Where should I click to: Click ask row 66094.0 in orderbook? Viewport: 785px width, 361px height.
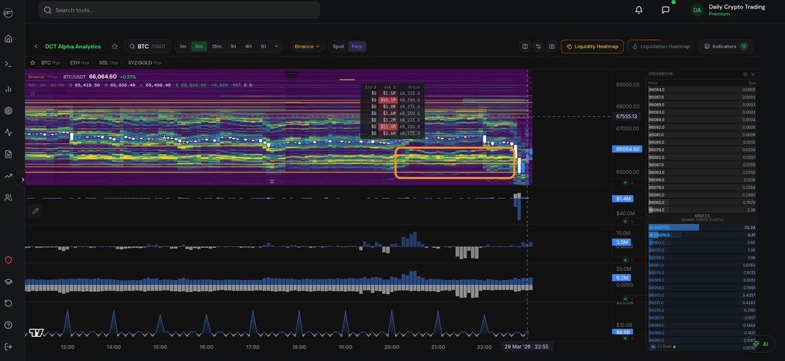pos(702,210)
